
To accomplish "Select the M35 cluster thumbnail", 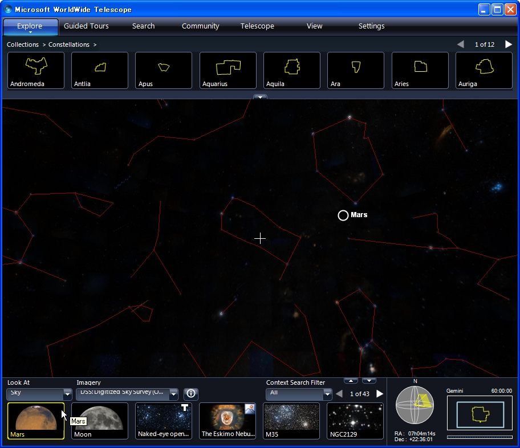I will pyautogui.click(x=292, y=421).
